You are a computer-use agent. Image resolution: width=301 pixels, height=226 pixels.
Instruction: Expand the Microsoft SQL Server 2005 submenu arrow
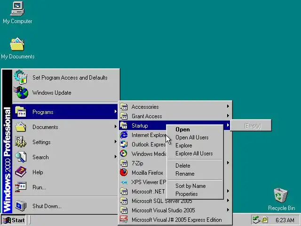click(x=228, y=201)
